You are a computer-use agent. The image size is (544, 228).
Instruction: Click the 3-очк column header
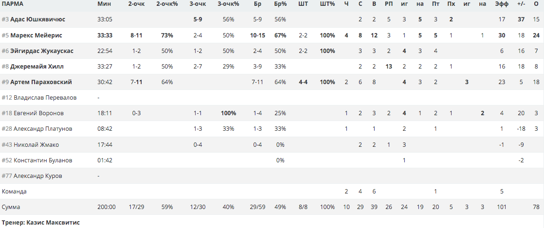click(198, 4)
